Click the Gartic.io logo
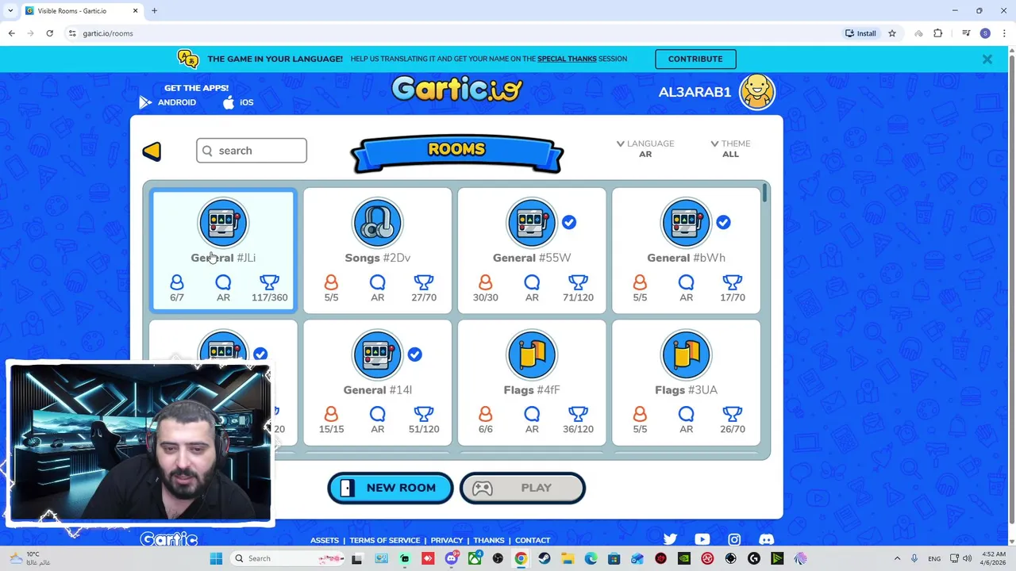The height and width of the screenshot is (571, 1016). (456, 89)
